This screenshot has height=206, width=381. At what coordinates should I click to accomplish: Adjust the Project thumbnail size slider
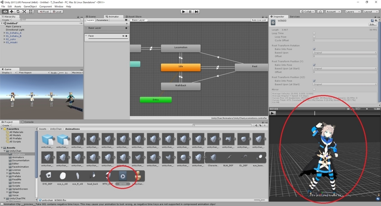click(x=260, y=200)
